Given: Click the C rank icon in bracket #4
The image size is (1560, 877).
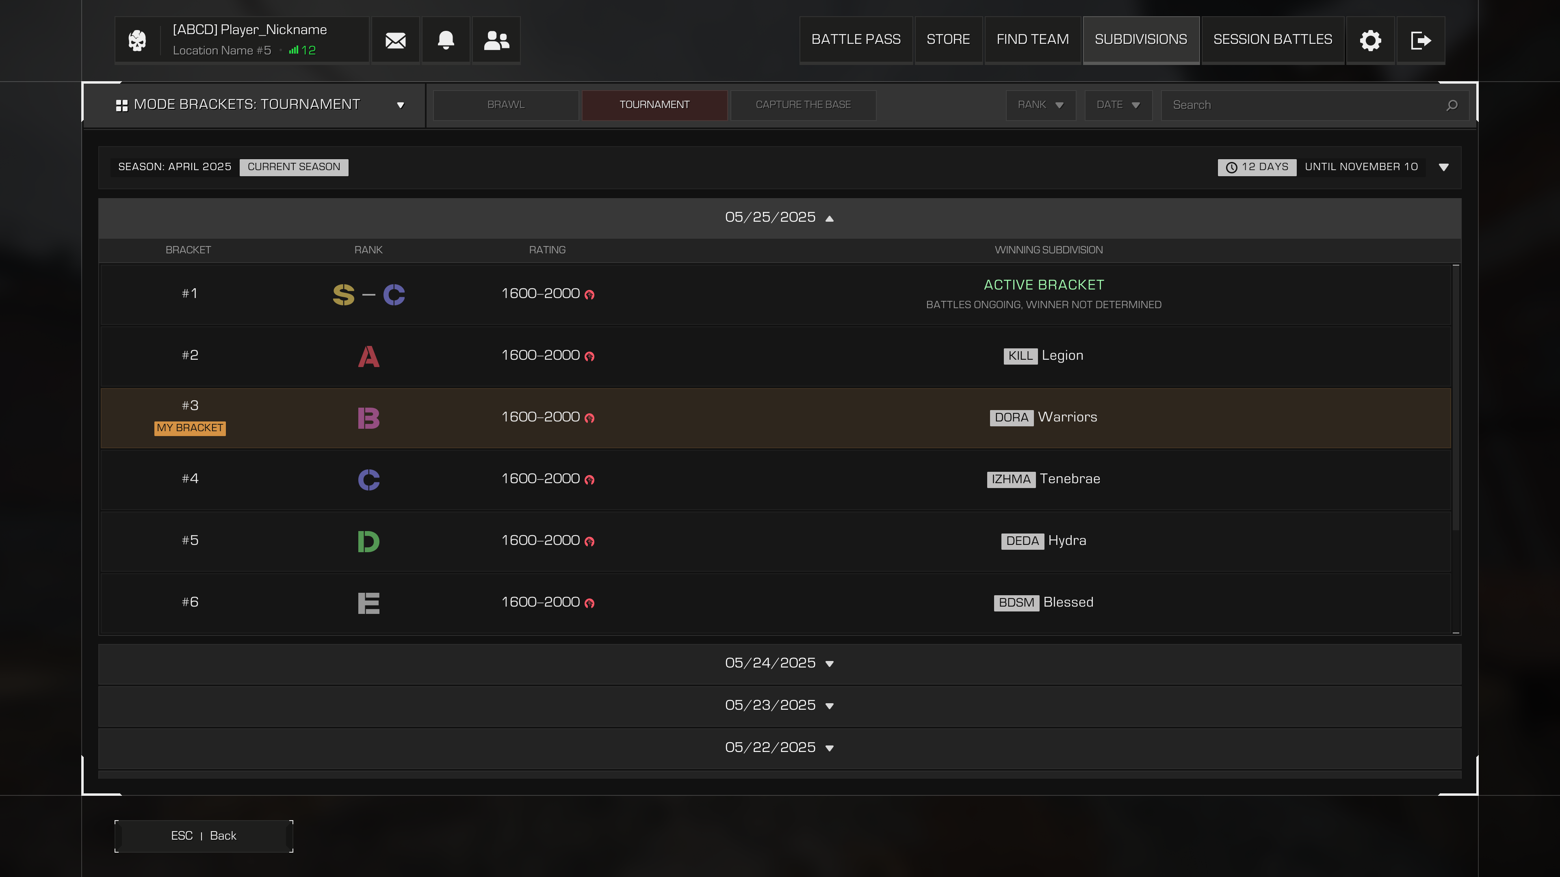Looking at the screenshot, I should point(369,480).
